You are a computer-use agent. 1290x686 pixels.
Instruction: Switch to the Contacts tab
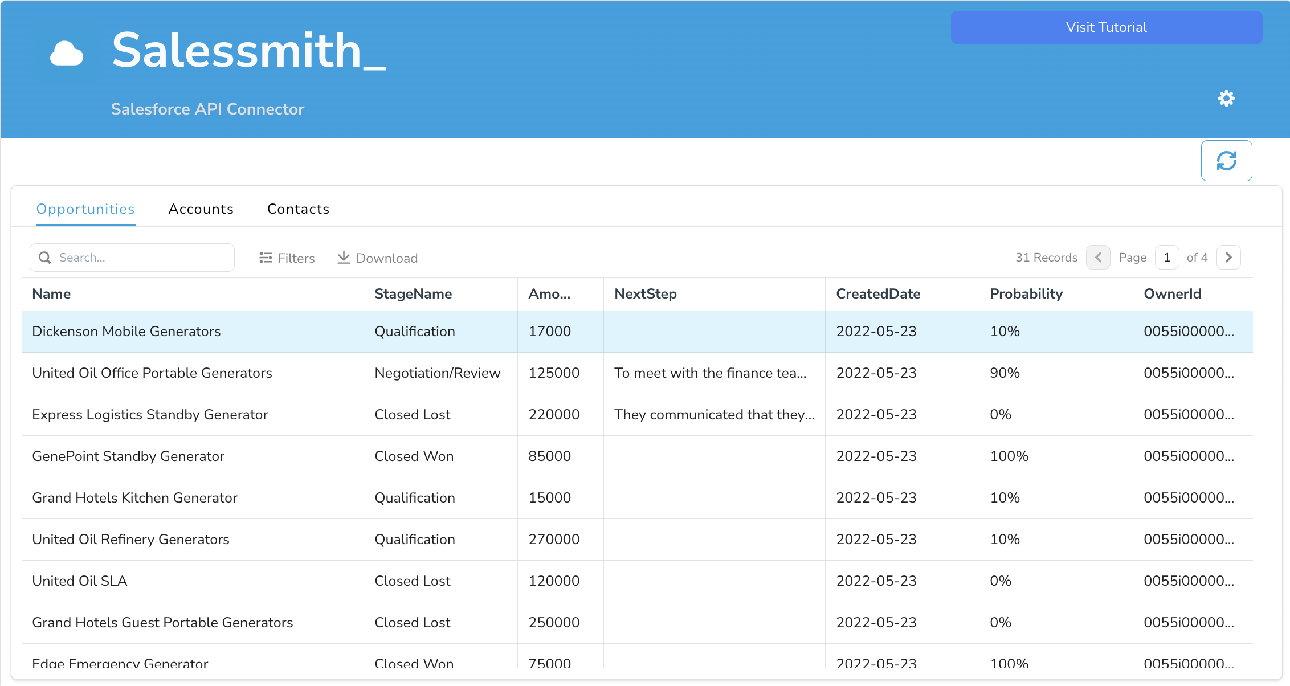click(298, 209)
